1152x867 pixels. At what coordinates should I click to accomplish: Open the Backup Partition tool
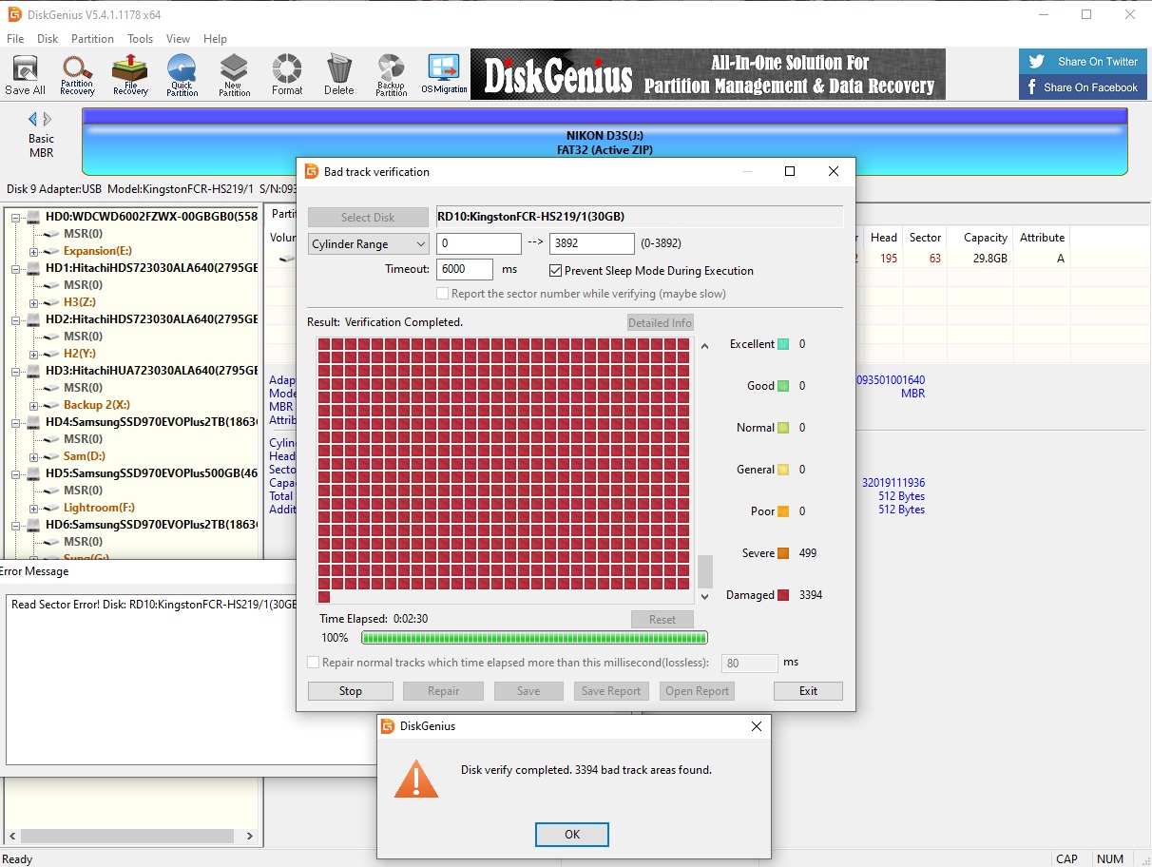click(391, 74)
